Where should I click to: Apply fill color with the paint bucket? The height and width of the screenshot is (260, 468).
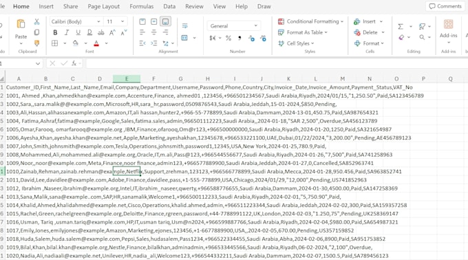[76, 43]
